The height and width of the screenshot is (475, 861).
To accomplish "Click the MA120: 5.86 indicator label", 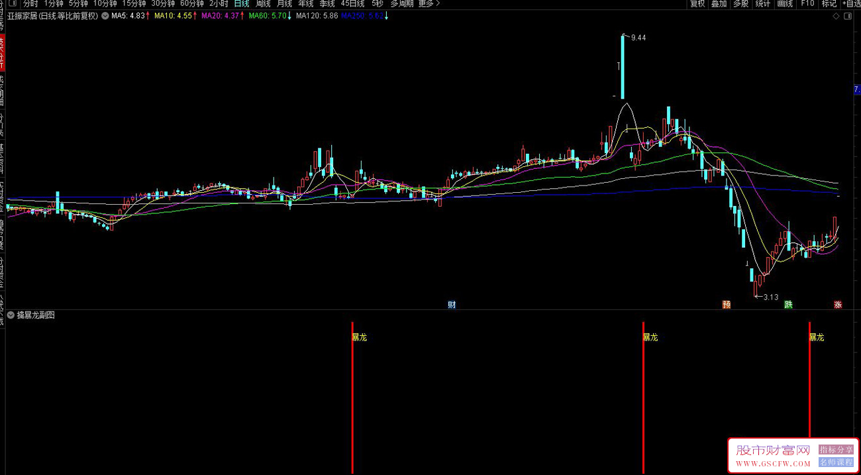I will (317, 15).
